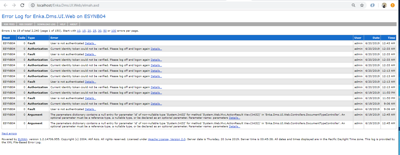Open the blue extension icon beside address bar
Viewport: 400px width, 155px height.
pyautogui.click(x=372, y=5)
